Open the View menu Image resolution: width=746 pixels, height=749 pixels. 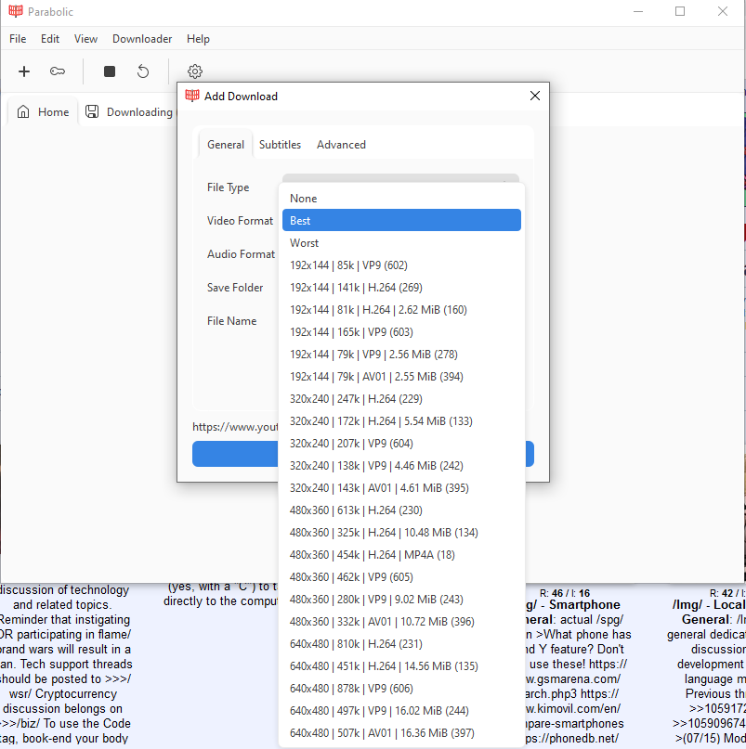[x=85, y=39]
